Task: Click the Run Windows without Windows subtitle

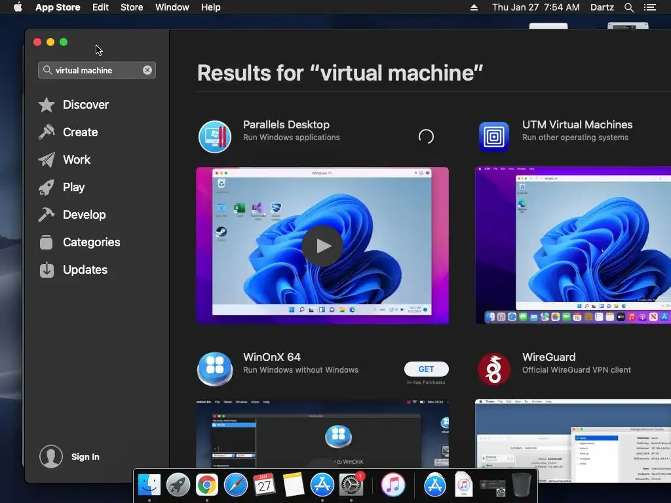Action: tap(301, 370)
